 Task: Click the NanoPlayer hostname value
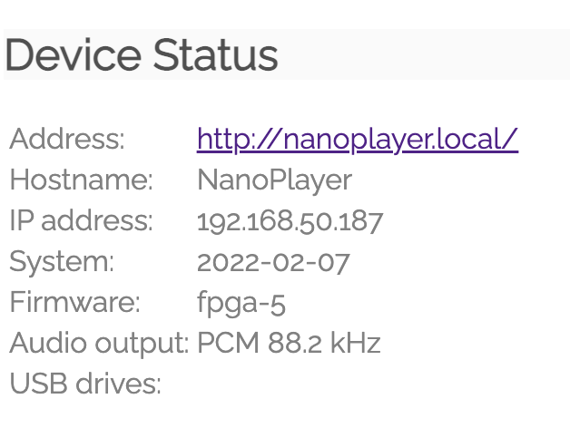tap(274, 180)
